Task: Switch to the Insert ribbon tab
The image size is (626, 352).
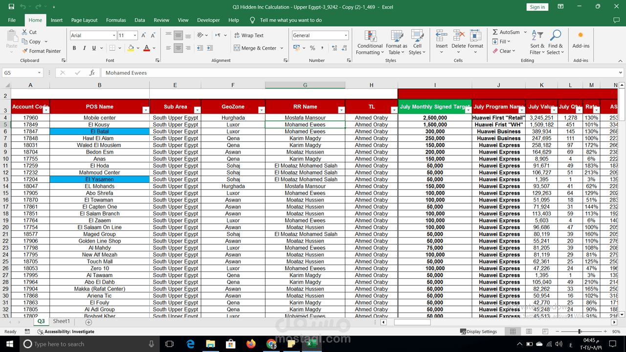Action: point(57,20)
